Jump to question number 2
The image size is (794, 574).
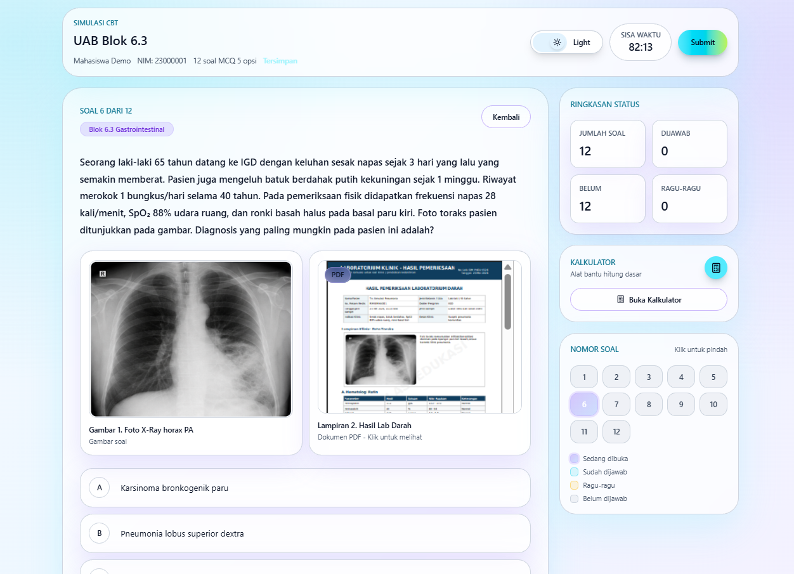(616, 377)
